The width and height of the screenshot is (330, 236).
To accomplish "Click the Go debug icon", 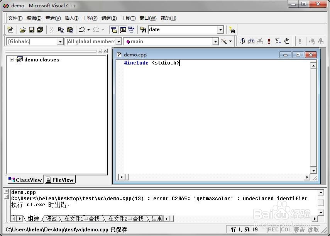I will (x=278, y=41).
